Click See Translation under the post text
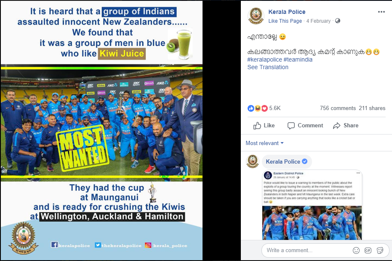392x261 pixels. point(268,67)
